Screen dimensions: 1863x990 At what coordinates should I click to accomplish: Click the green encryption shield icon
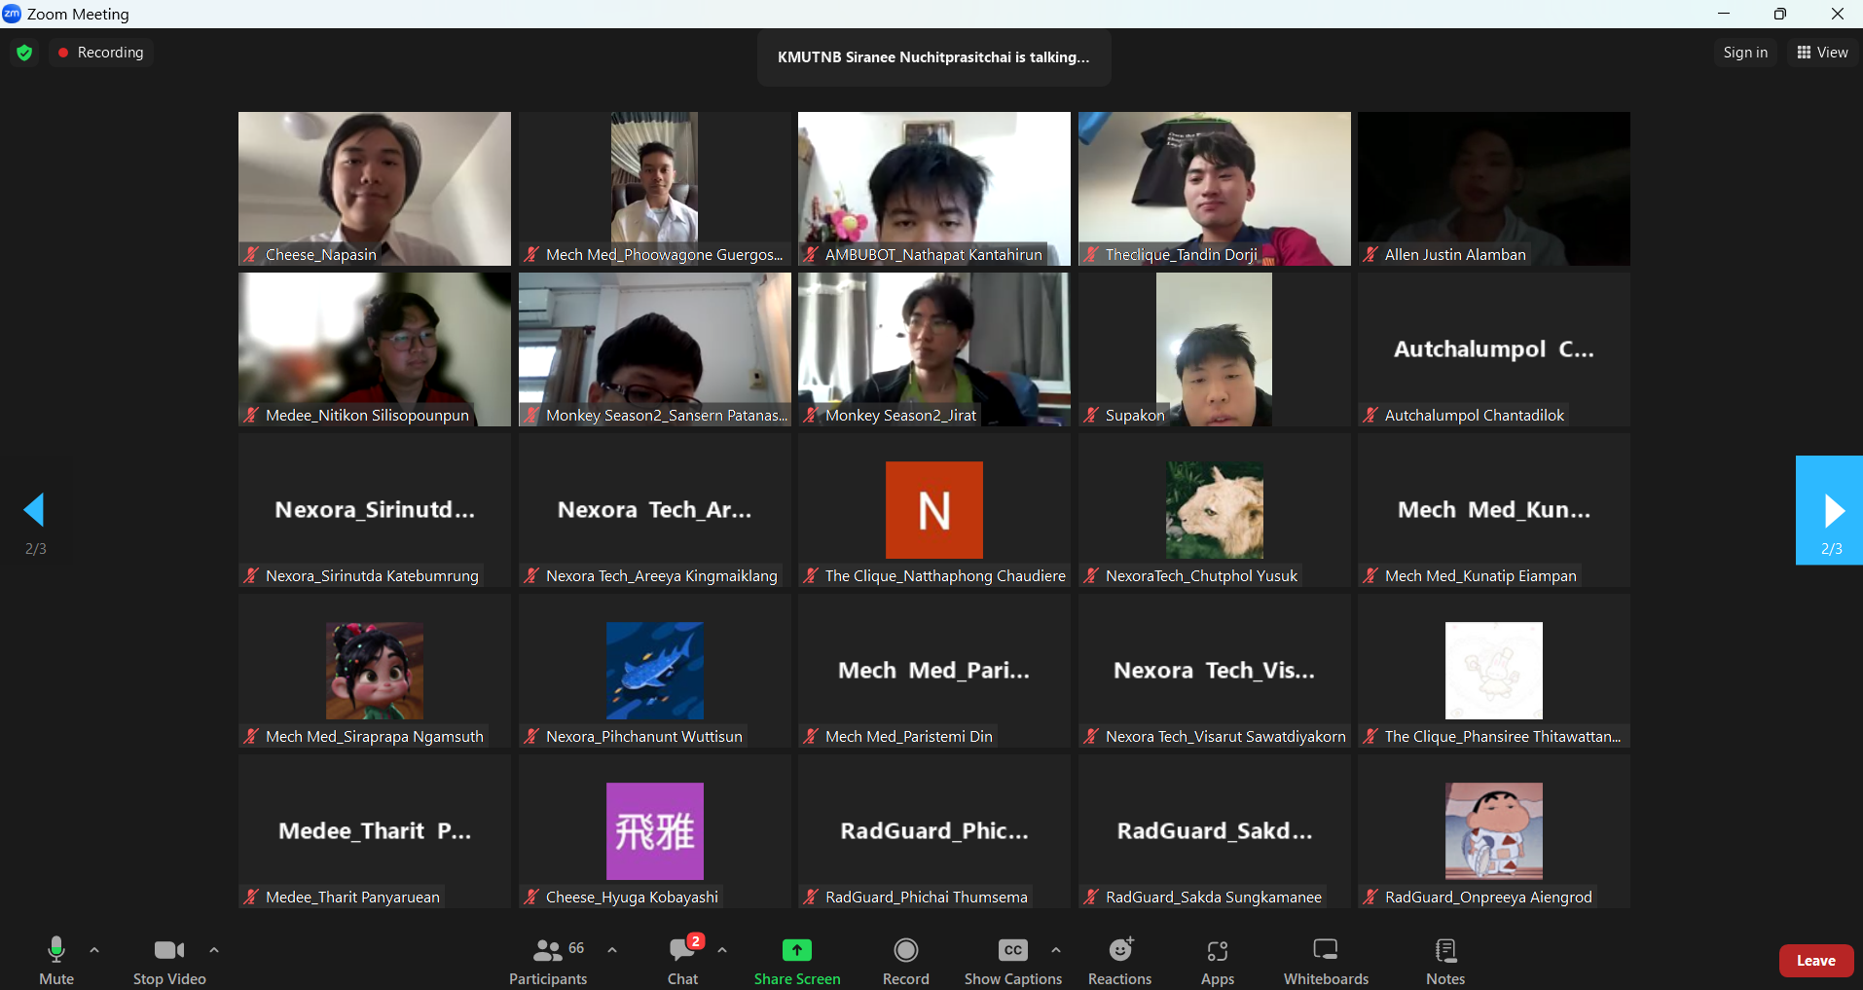click(24, 53)
